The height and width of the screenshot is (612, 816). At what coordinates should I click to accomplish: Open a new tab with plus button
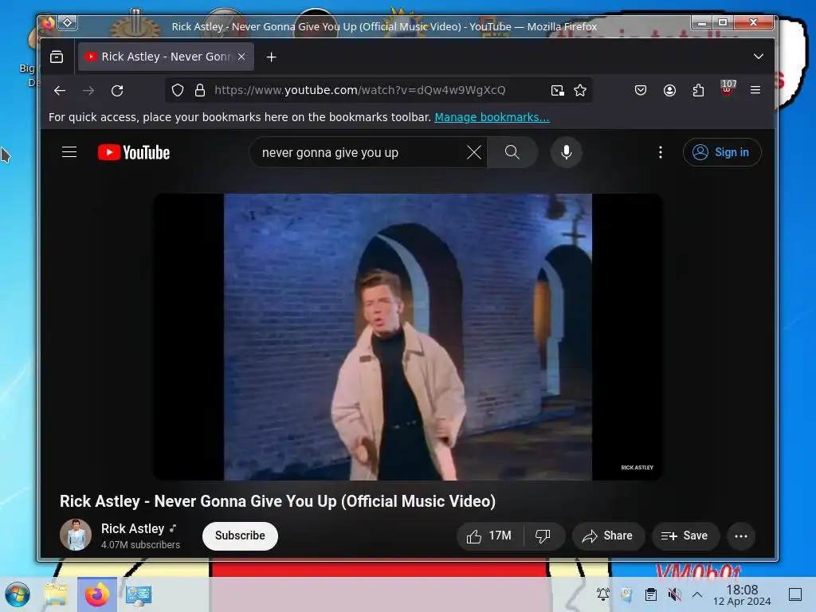(271, 57)
